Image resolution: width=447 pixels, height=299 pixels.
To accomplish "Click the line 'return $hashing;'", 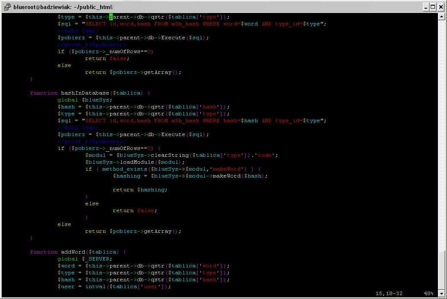I will coord(140,190).
